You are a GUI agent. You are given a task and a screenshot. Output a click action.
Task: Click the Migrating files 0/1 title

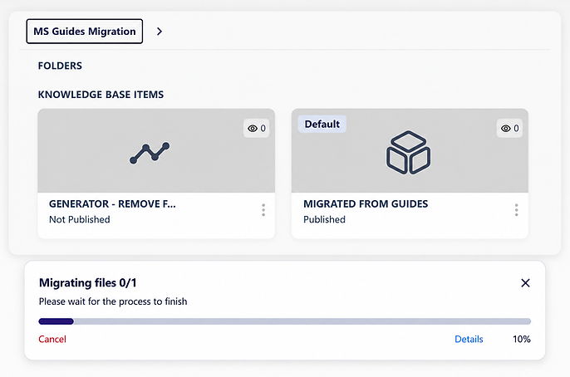[x=87, y=282]
